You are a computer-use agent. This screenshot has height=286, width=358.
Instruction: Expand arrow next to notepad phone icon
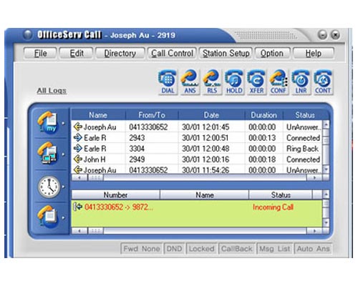[x=63, y=217]
